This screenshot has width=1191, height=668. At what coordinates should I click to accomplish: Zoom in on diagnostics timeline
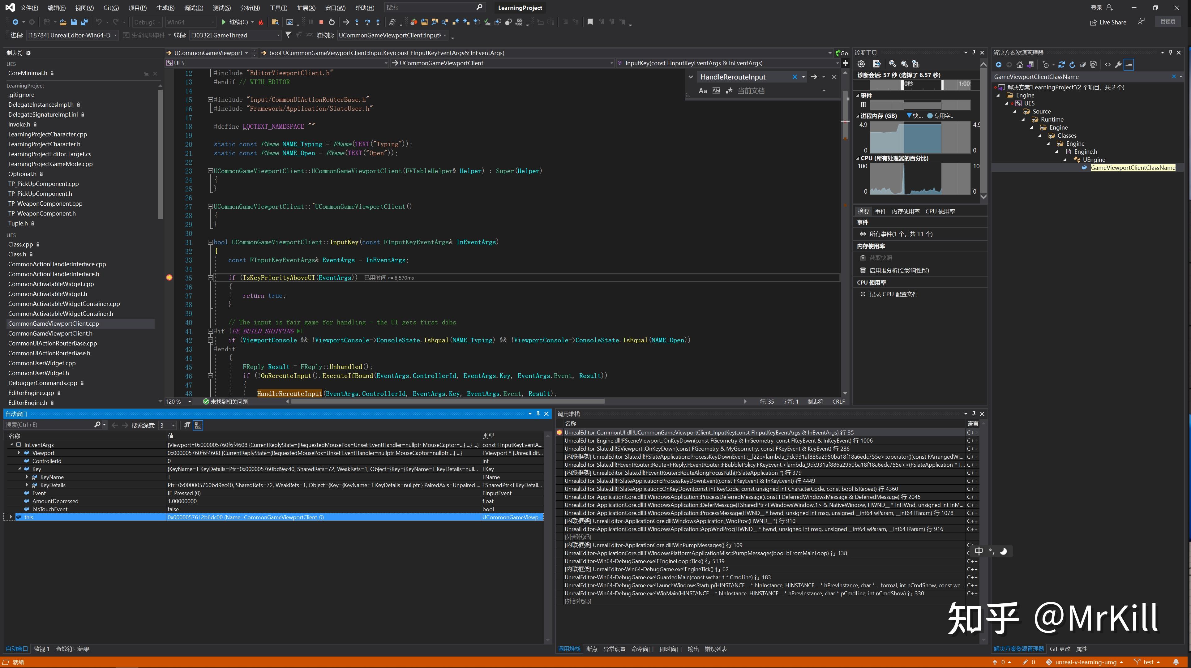[x=892, y=64]
